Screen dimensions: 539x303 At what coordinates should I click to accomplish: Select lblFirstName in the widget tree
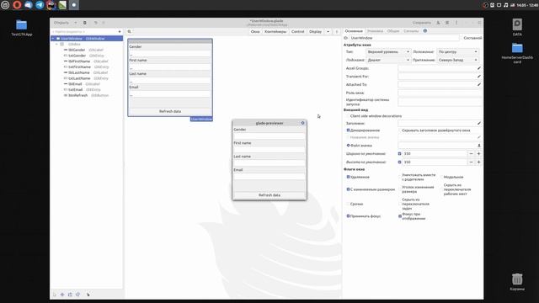tap(86, 61)
